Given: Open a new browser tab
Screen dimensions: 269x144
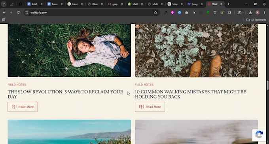Looking at the screenshot, I should (x=228, y=4).
